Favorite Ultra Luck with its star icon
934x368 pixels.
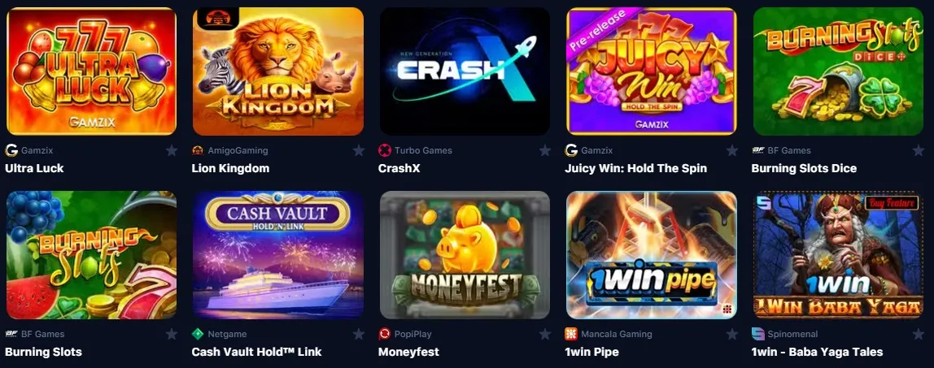pos(172,150)
